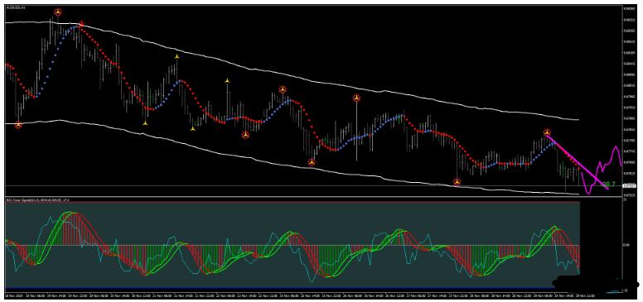Select the indicator name label in lower subwindow
Image resolution: width=643 pixels, height=302 pixels.
38,199
